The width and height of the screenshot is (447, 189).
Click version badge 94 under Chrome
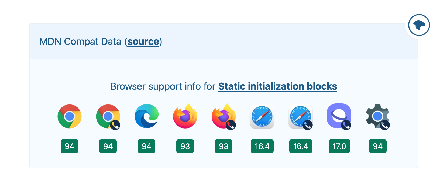(69, 146)
